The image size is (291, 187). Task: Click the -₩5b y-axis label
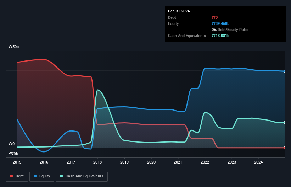13,153
